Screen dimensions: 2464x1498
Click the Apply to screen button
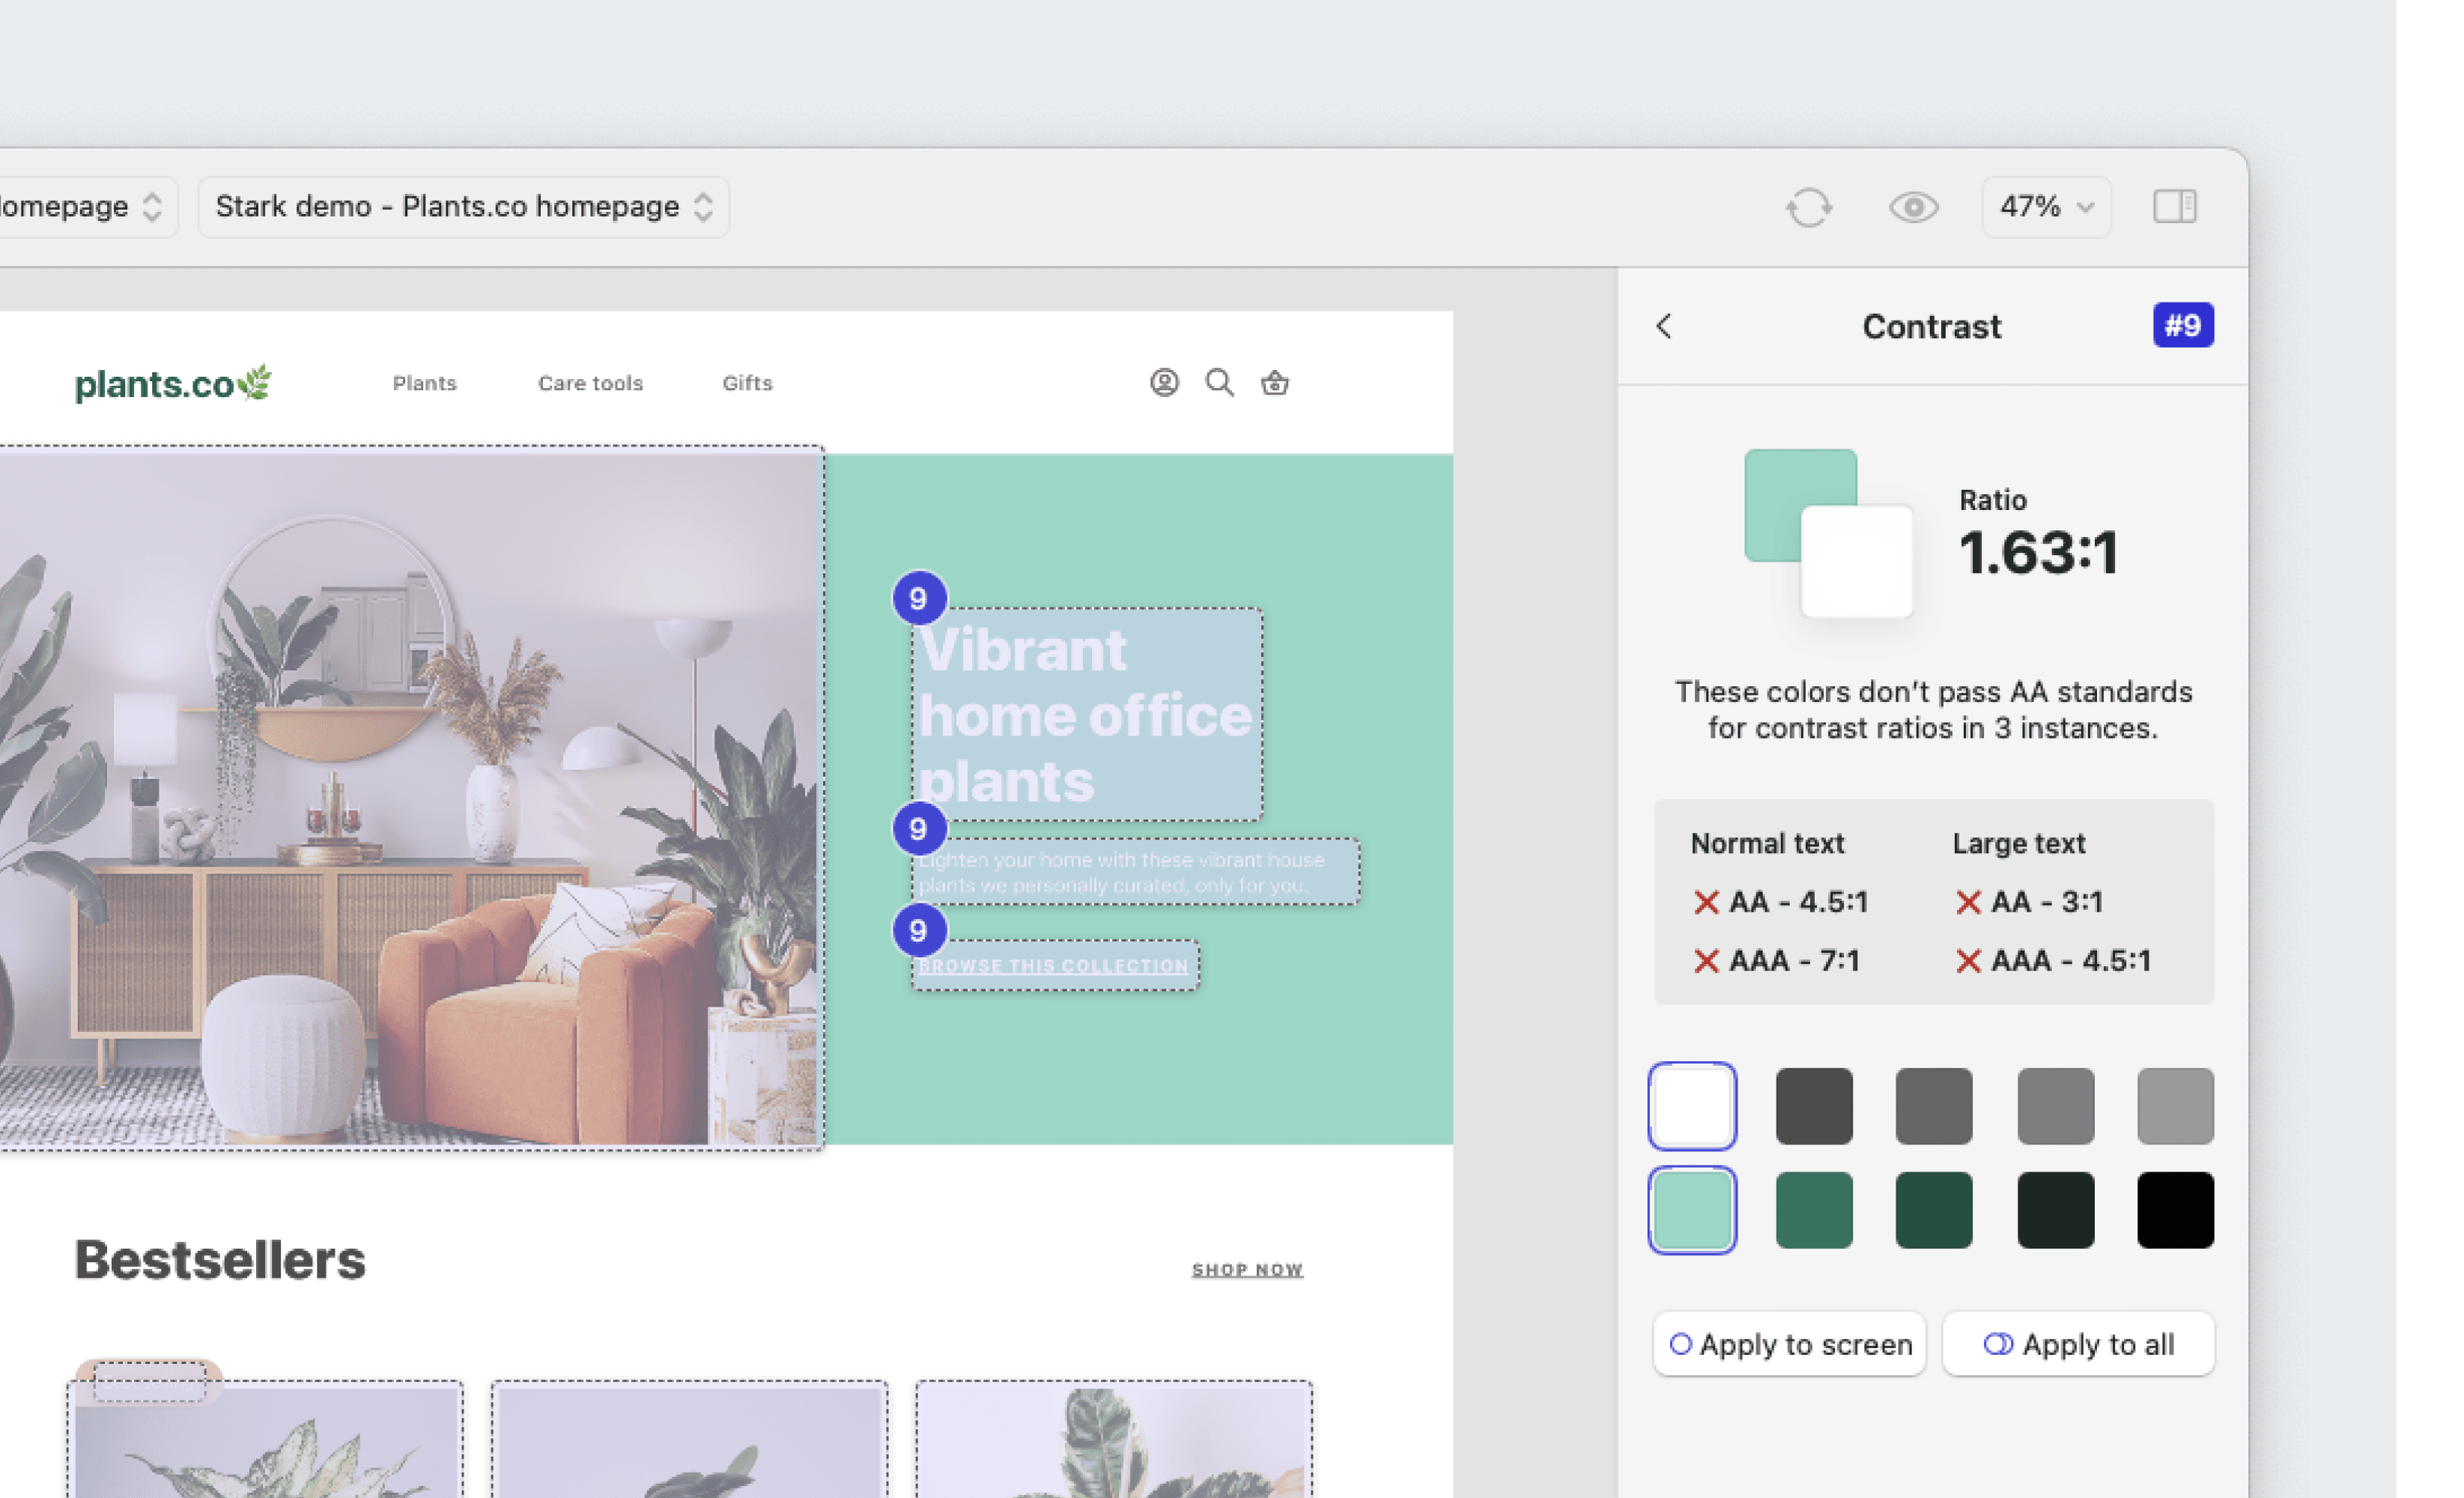point(1789,1344)
